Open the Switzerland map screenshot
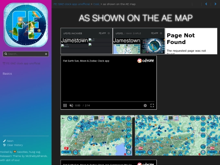This screenshot has height=165, width=220. pos(96,135)
